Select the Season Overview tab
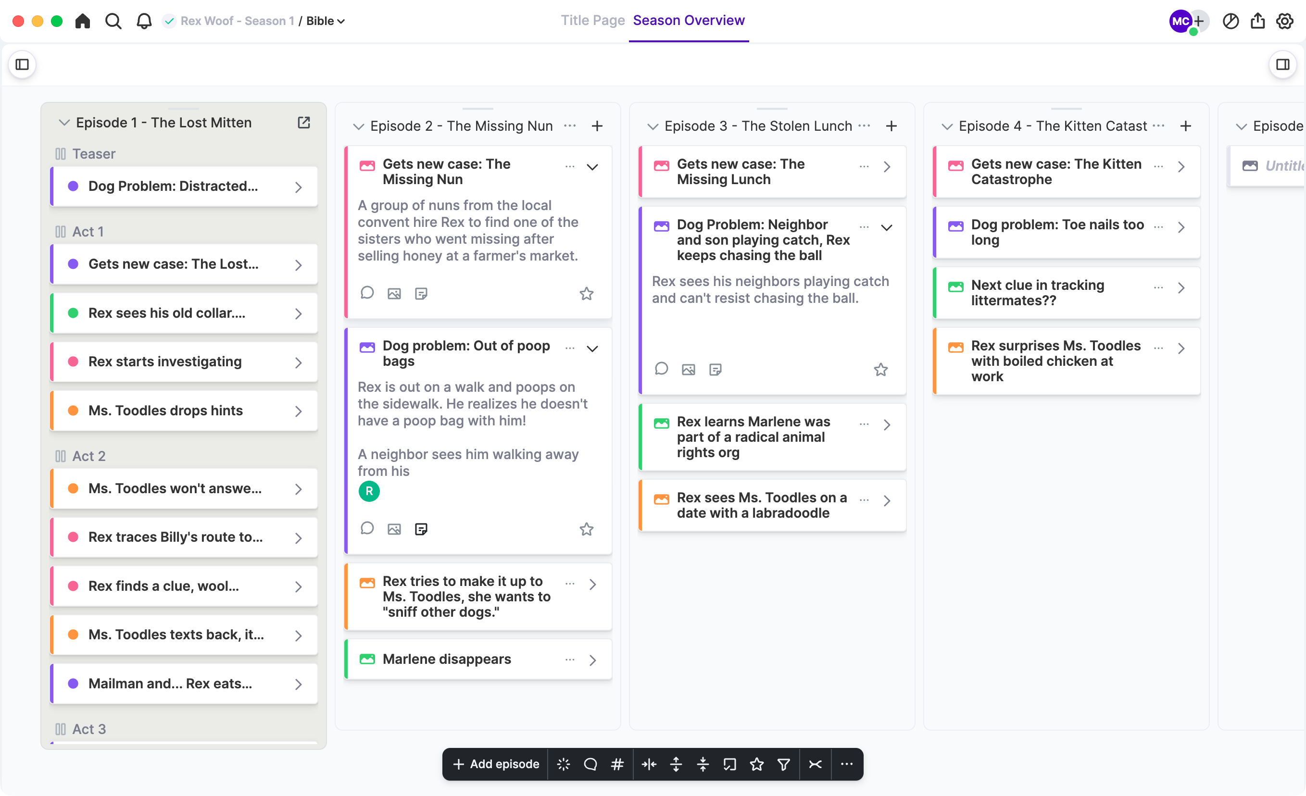1306x796 pixels. click(x=689, y=20)
